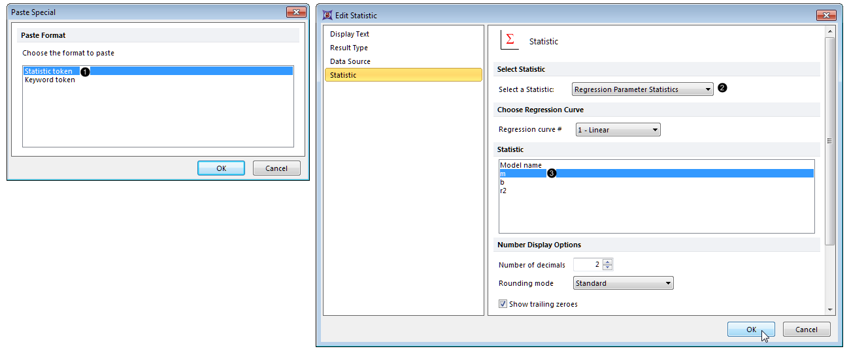The height and width of the screenshot is (353, 849).
Task: Click the Edit Statistic window title icon
Action: tap(327, 15)
